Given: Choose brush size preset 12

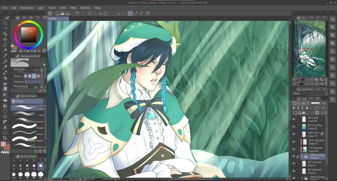Looking at the screenshot, I should click(27, 167).
